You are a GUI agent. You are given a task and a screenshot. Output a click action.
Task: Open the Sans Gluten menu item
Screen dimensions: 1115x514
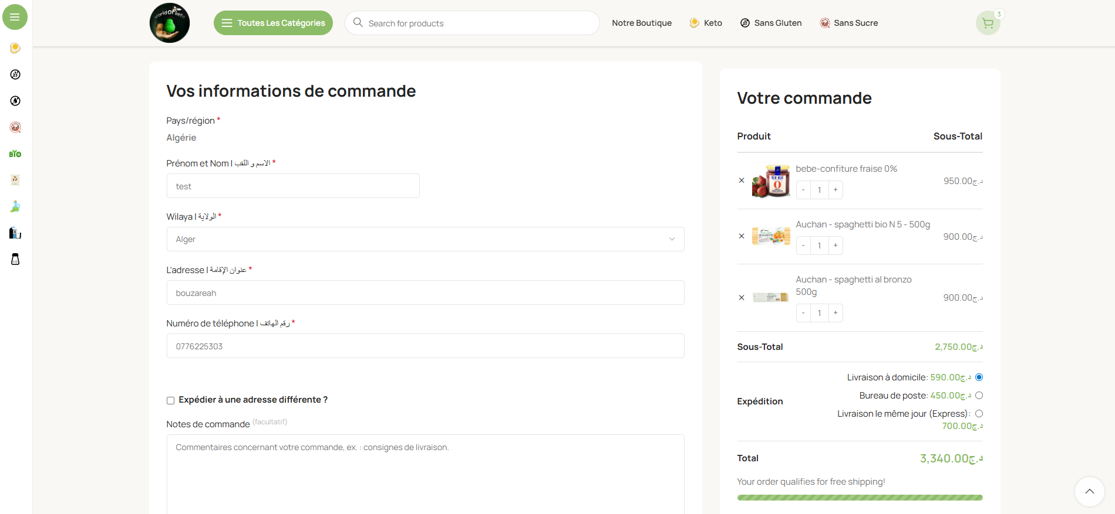coord(771,23)
